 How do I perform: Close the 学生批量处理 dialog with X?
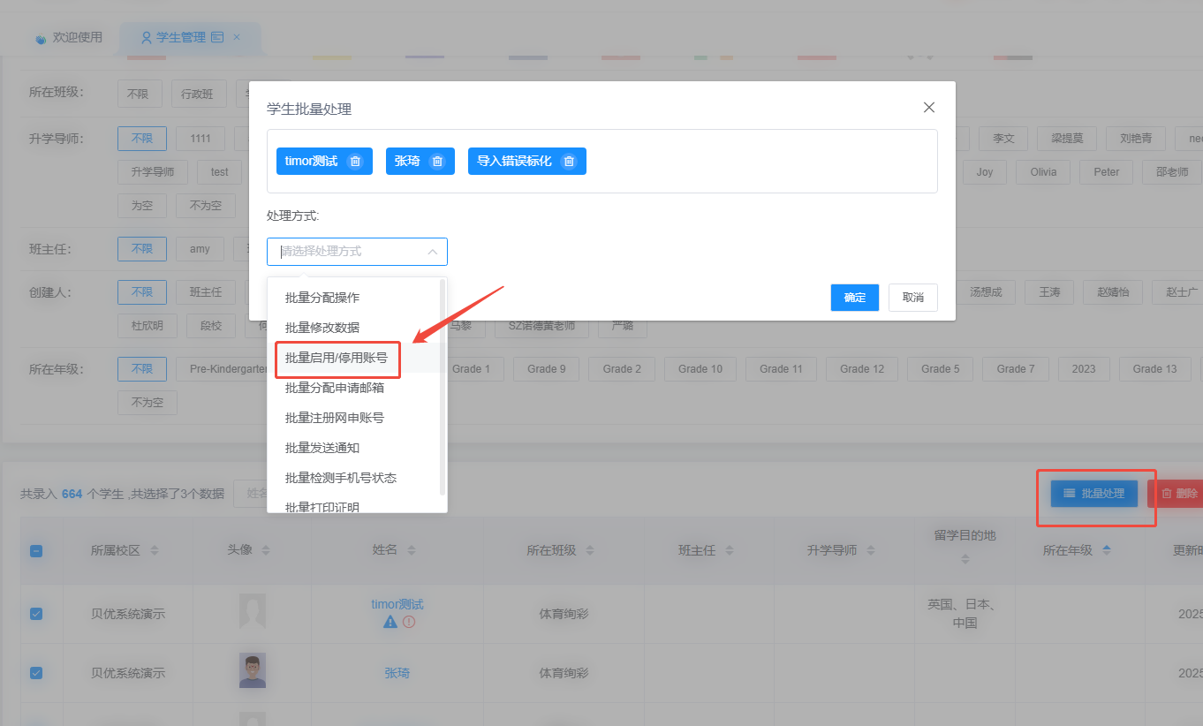tap(928, 108)
